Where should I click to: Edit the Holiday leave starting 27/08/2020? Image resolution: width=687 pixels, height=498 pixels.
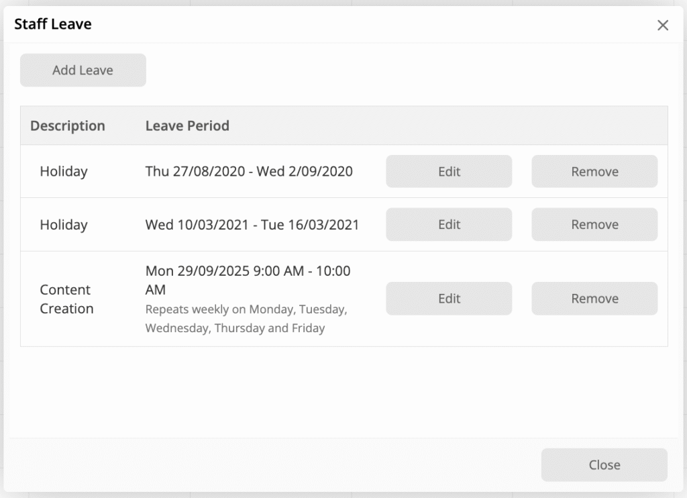pyautogui.click(x=449, y=172)
